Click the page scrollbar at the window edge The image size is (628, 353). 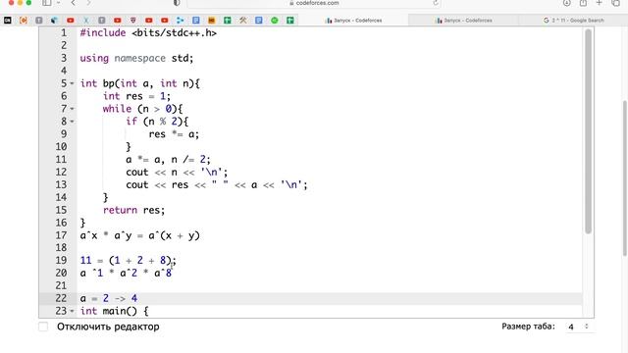625,178
